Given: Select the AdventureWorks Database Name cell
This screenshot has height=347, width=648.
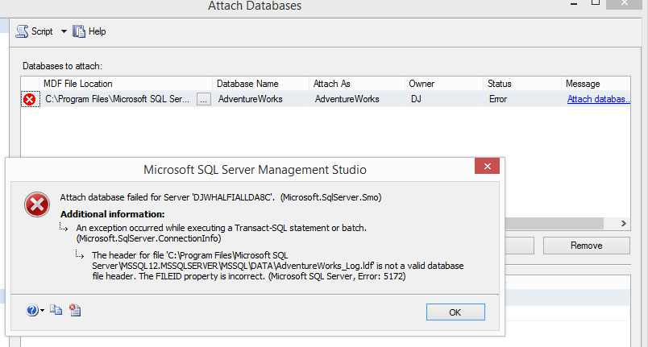Looking at the screenshot, I should click(x=261, y=99).
